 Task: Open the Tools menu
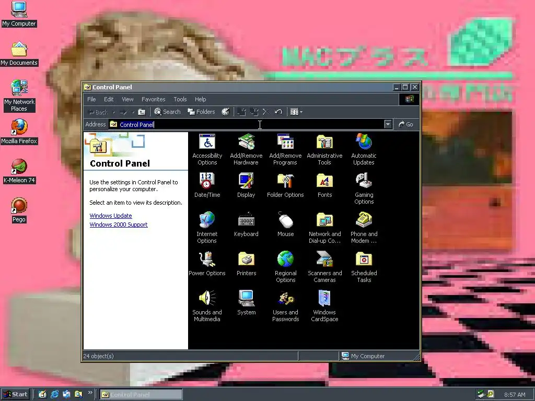[180, 99]
